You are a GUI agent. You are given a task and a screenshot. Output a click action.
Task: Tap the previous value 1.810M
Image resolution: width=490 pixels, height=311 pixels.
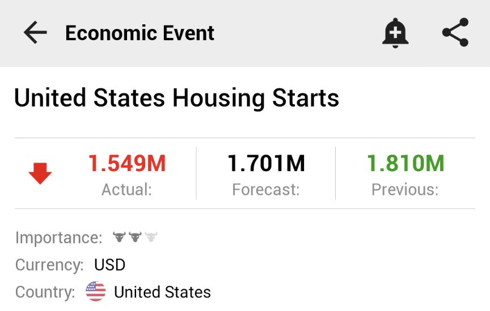pos(405,164)
